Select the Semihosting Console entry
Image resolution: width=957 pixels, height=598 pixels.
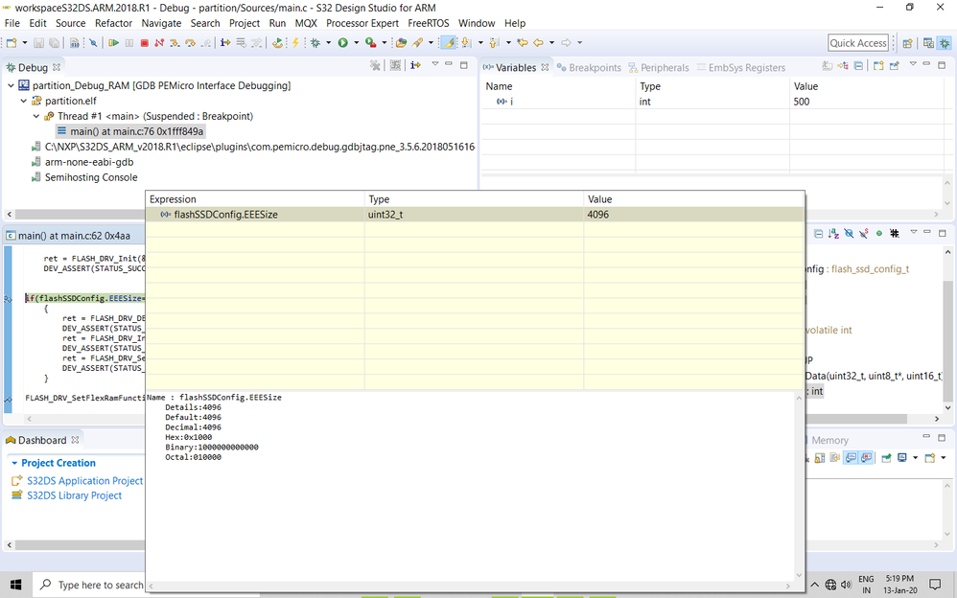point(91,177)
